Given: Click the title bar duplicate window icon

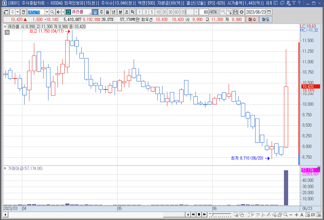Looking at the screenshot, I should pos(282,3).
